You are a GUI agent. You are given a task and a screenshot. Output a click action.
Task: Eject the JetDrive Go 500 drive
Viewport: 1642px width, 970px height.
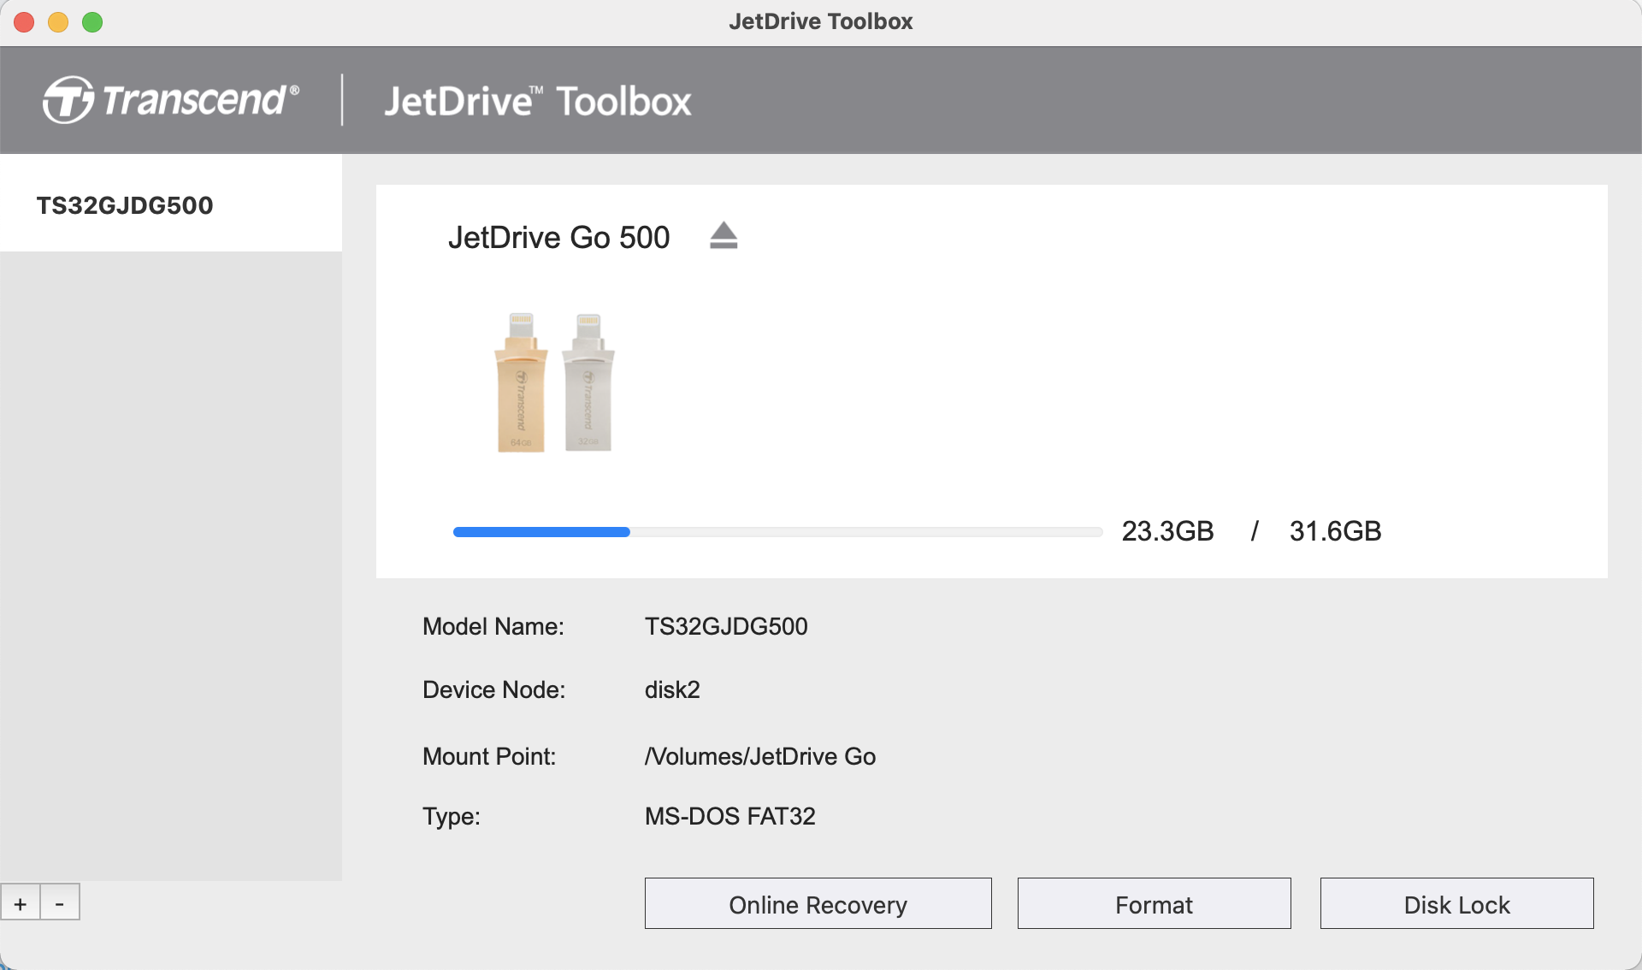click(x=724, y=235)
